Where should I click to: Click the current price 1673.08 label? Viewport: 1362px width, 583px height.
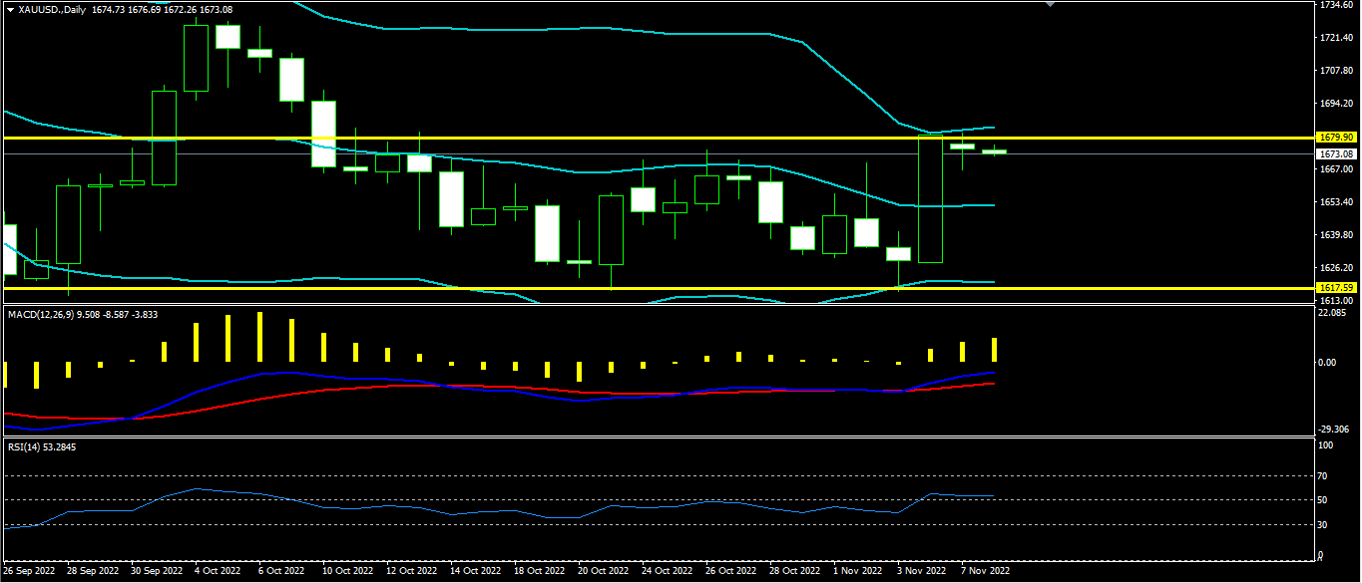pos(1334,154)
